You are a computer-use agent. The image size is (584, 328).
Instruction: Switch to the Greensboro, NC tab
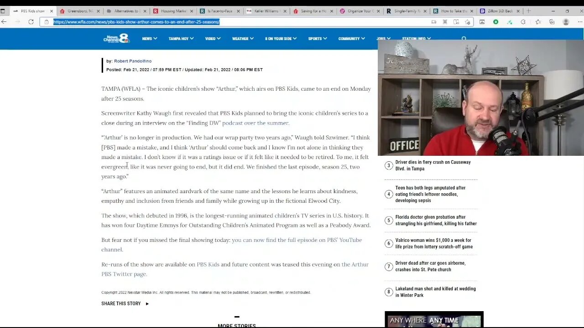pos(78,11)
